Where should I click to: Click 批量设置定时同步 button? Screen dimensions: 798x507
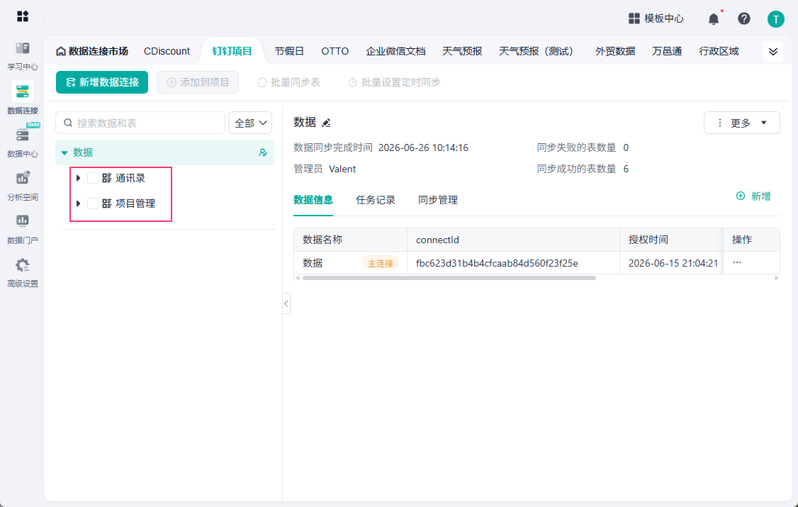coord(395,82)
